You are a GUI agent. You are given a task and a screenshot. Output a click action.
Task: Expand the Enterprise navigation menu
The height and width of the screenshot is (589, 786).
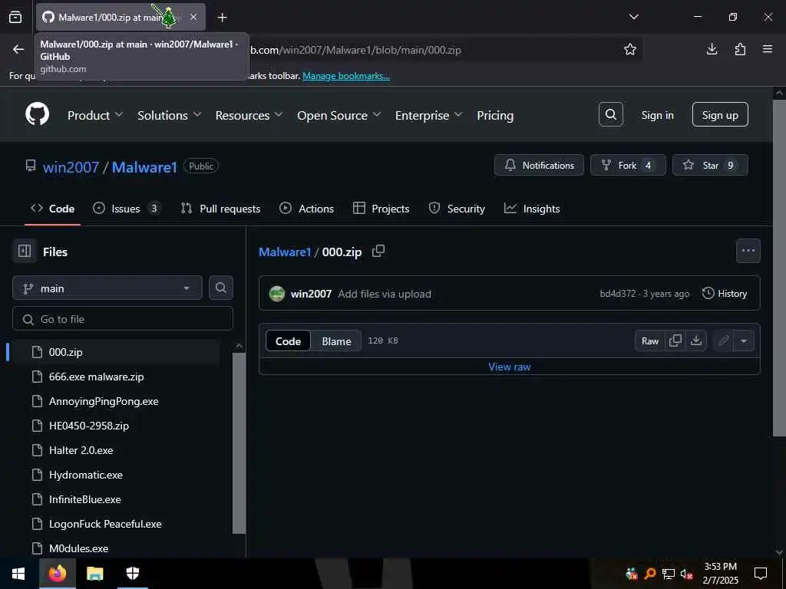point(428,115)
